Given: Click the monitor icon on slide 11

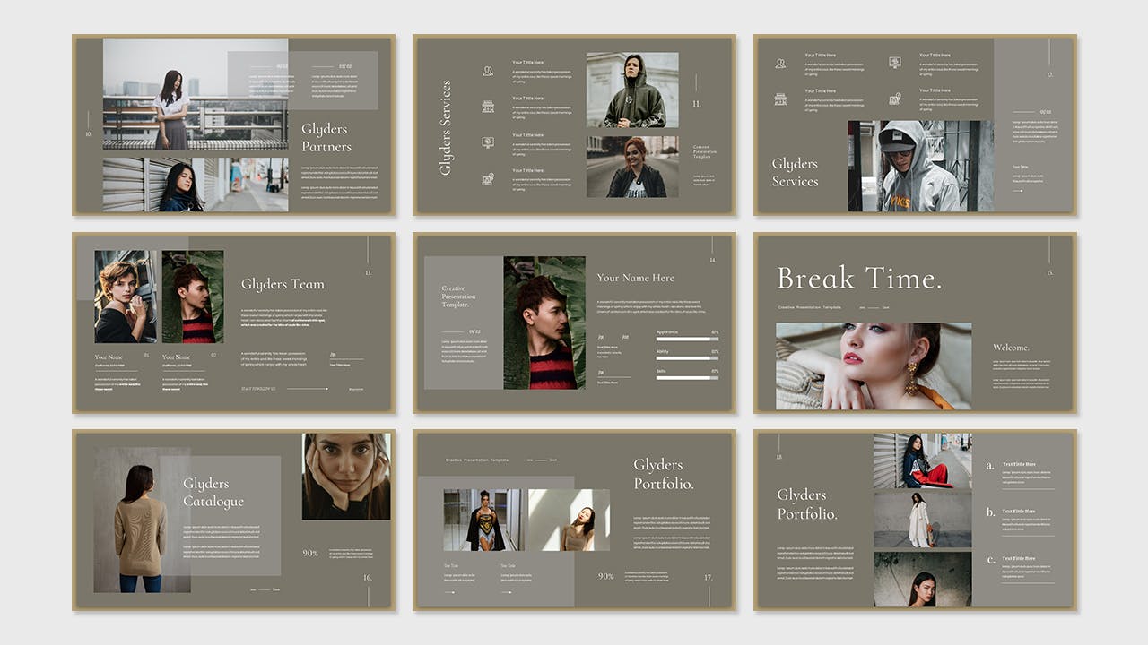Looking at the screenshot, I should (488, 142).
